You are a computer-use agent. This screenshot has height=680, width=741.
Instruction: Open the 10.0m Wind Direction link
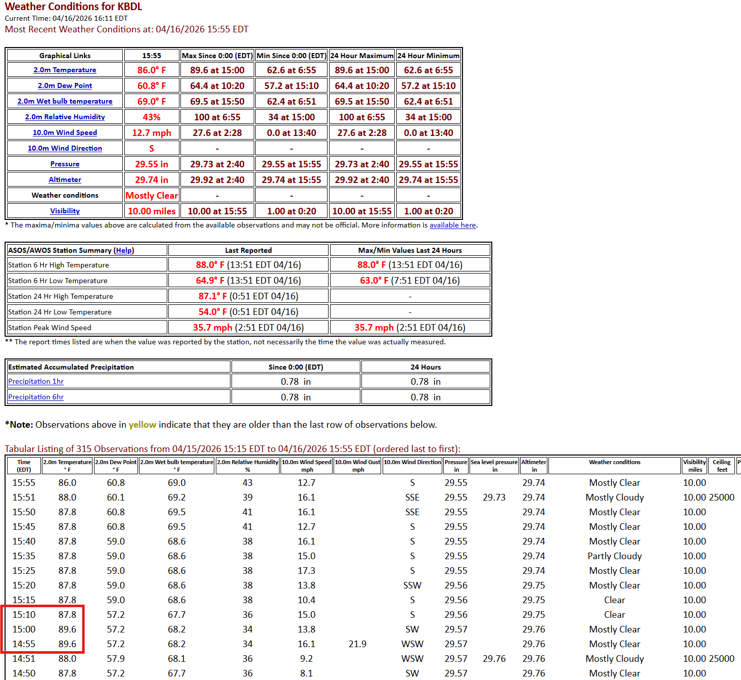[65, 149]
